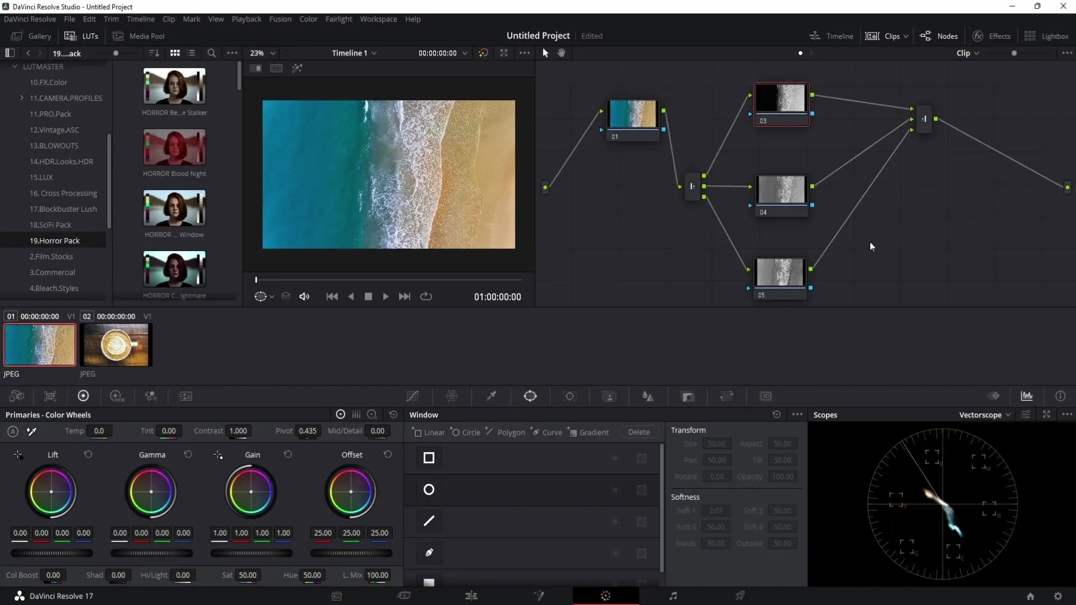
Task: Open the Playback menu
Action: point(246,18)
